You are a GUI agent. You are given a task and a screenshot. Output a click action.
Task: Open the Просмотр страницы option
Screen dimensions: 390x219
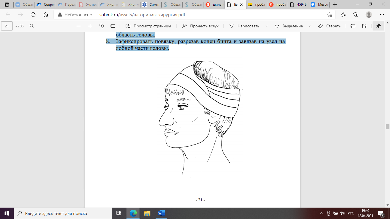coord(148,26)
